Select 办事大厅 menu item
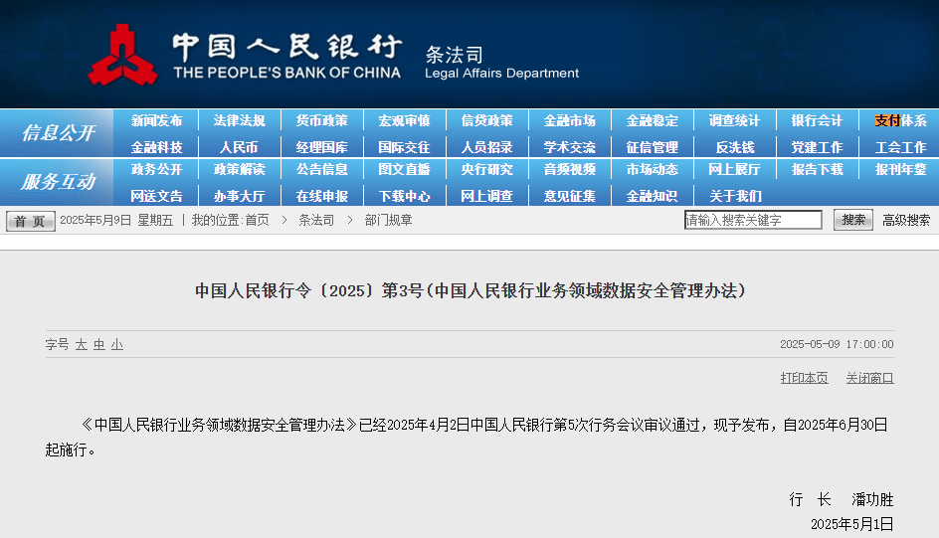The height and width of the screenshot is (538, 939). pyautogui.click(x=239, y=196)
